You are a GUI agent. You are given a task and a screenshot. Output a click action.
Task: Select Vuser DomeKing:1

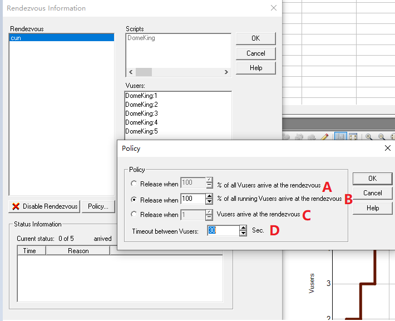click(x=141, y=96)
